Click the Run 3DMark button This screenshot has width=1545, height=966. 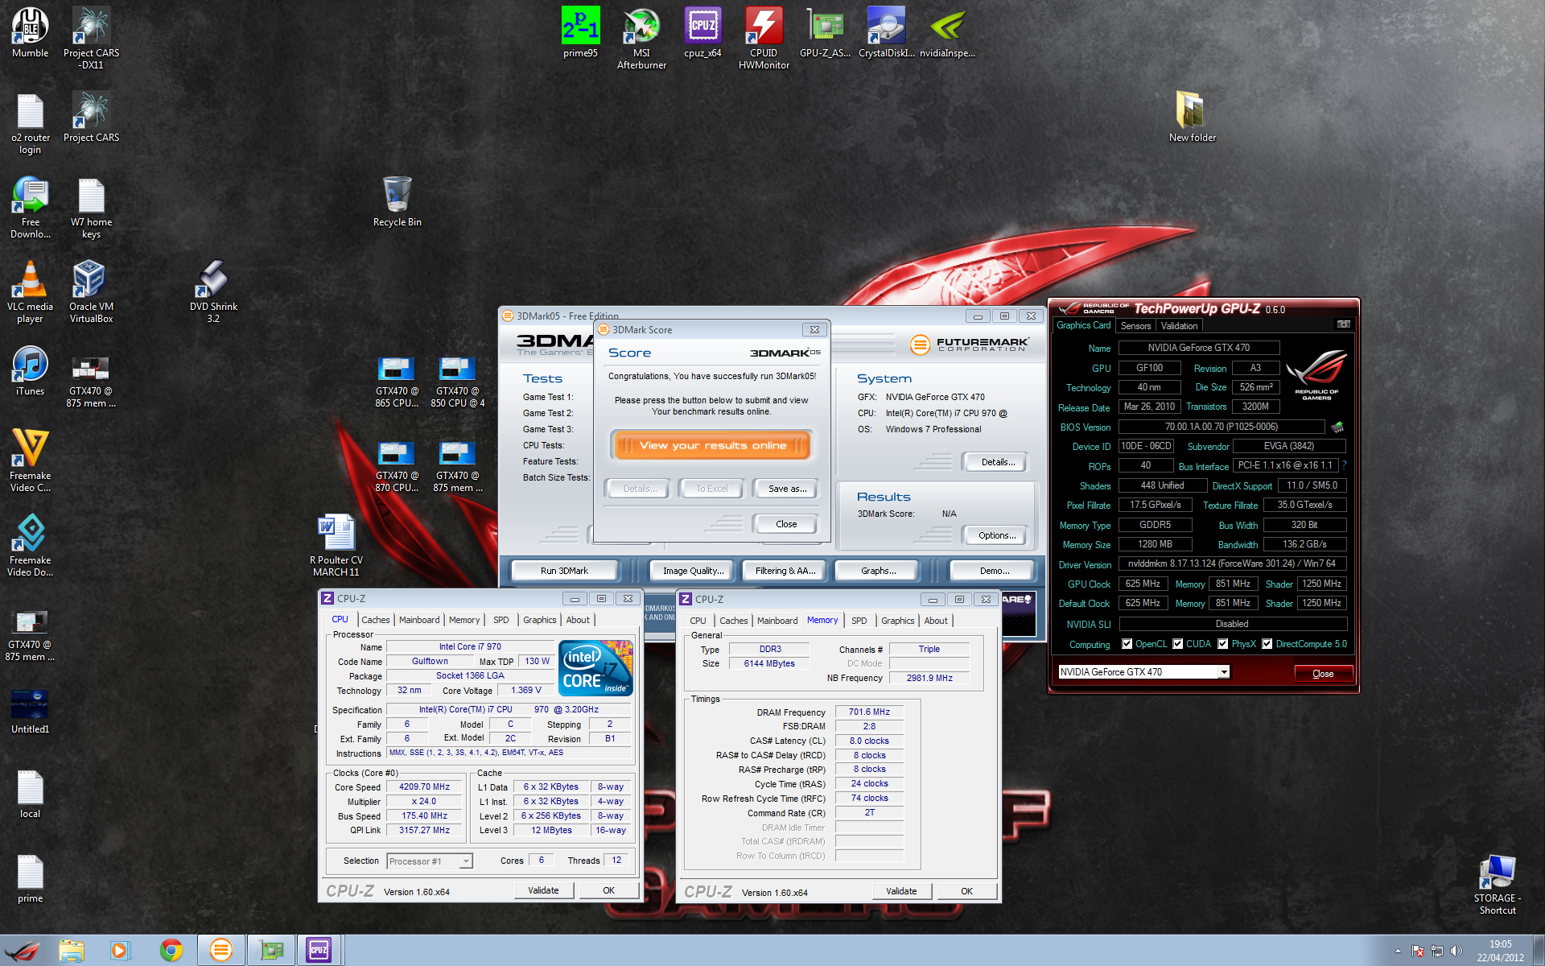pos(564,571)
